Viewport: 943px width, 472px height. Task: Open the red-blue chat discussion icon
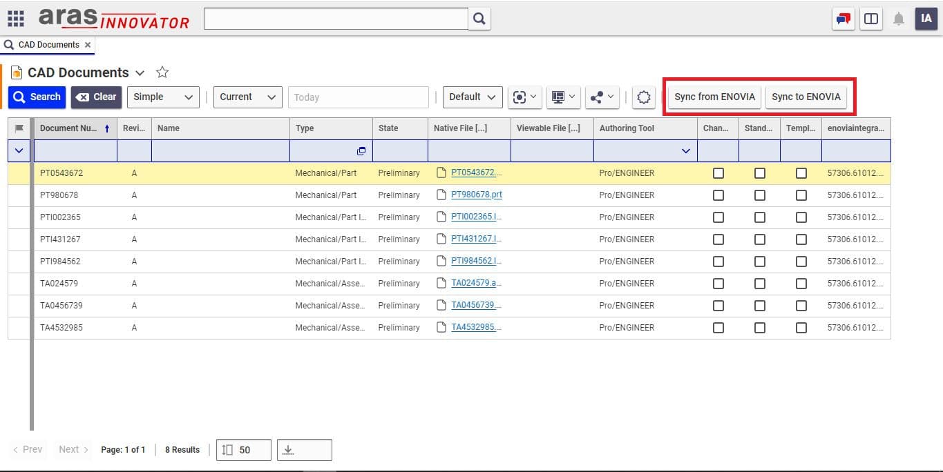(844, 19)
